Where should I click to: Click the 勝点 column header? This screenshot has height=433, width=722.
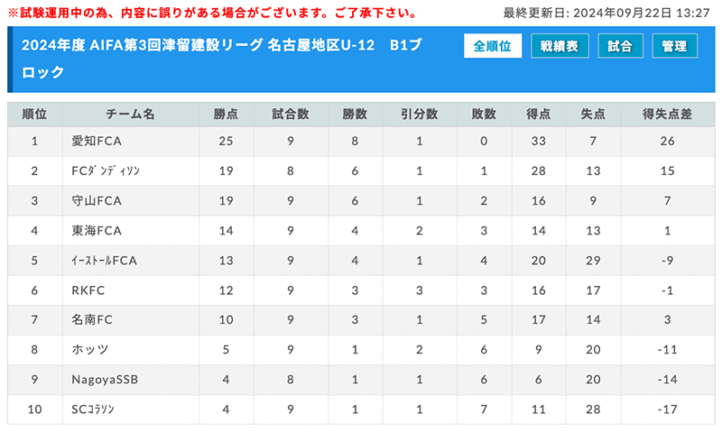click(227, 115)
